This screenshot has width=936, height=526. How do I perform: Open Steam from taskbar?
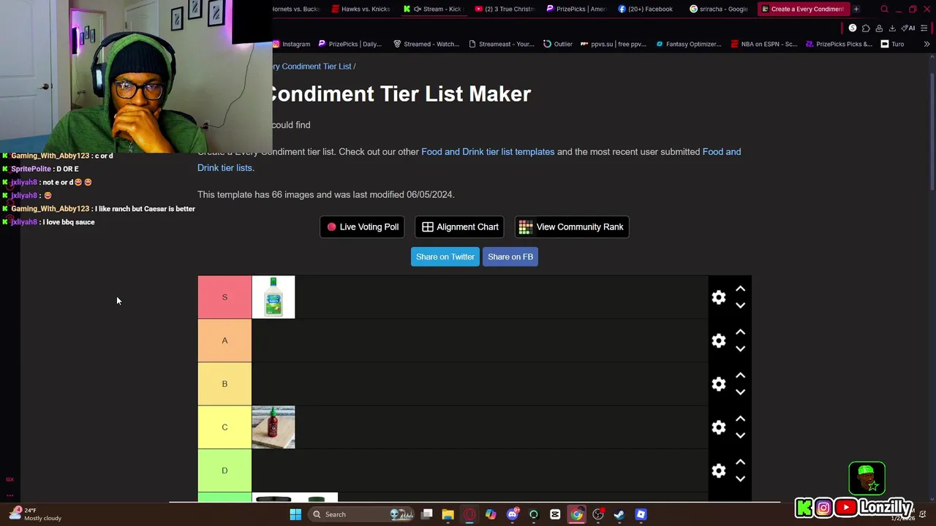[619, 514]
